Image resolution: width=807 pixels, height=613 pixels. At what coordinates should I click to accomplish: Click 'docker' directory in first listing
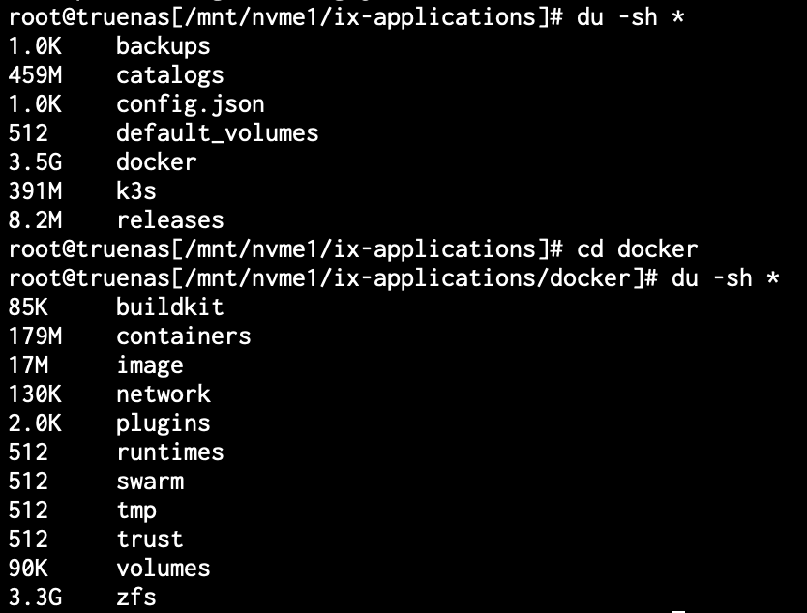(x=157, y=162)
